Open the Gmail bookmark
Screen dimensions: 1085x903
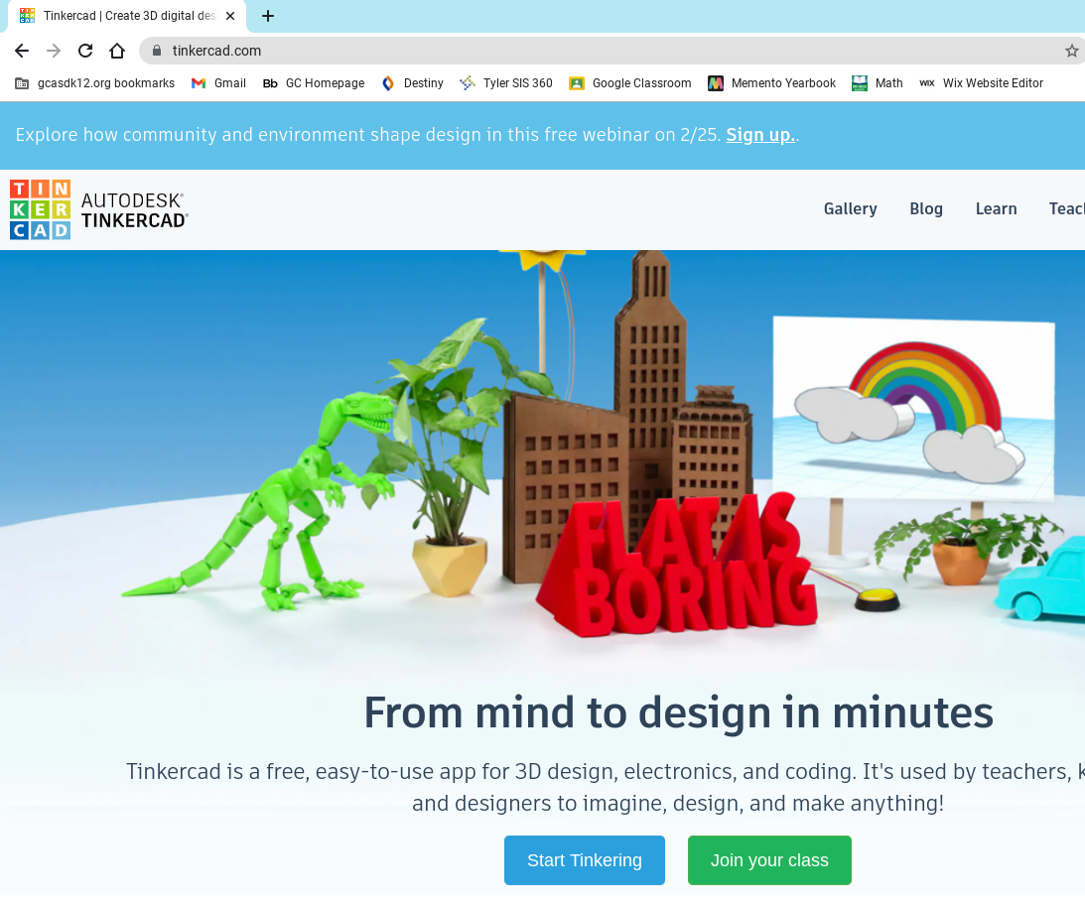pos(218,83)
